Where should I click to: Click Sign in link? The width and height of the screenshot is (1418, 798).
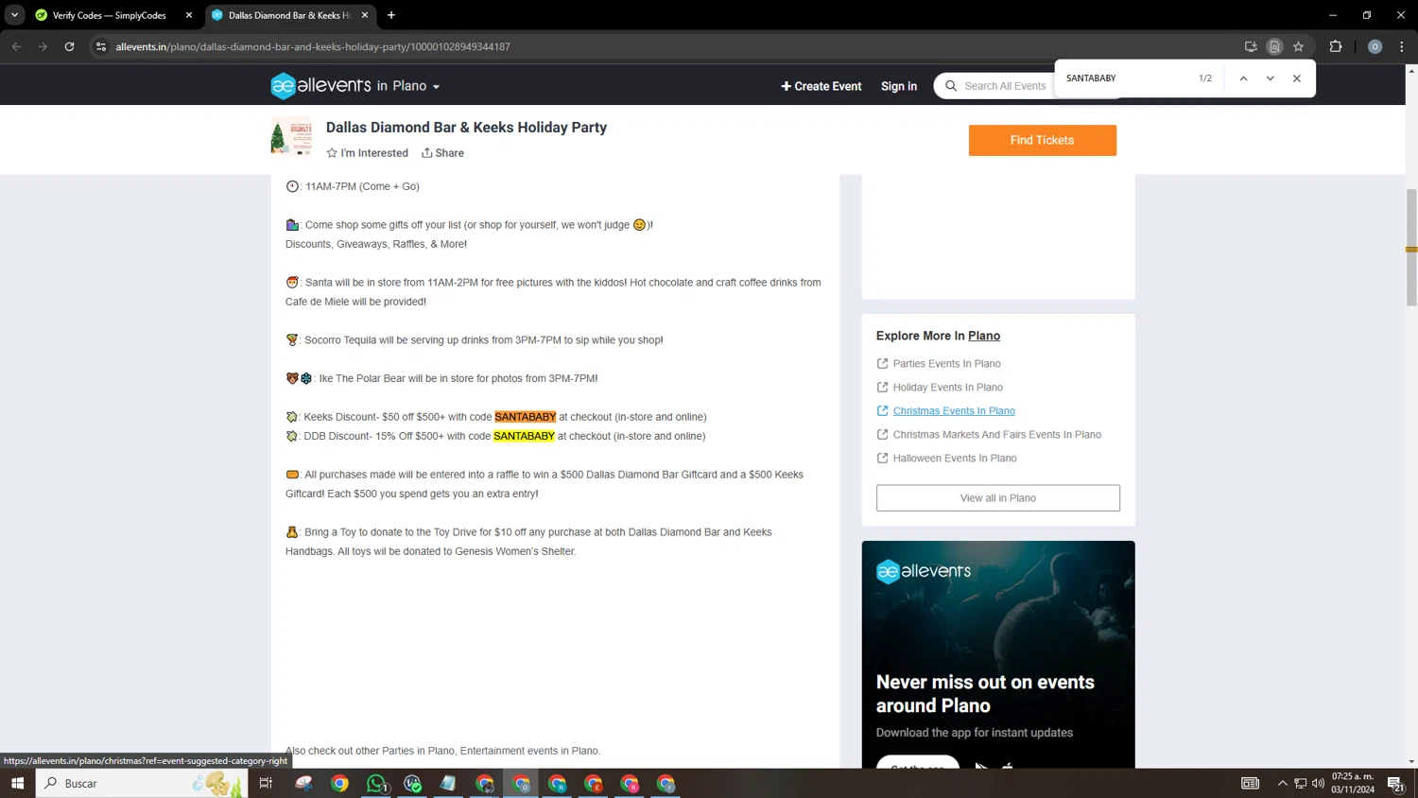point(898,86)
